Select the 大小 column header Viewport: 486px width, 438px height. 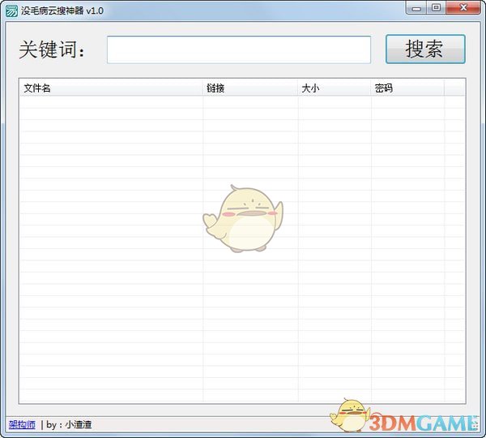334,88
